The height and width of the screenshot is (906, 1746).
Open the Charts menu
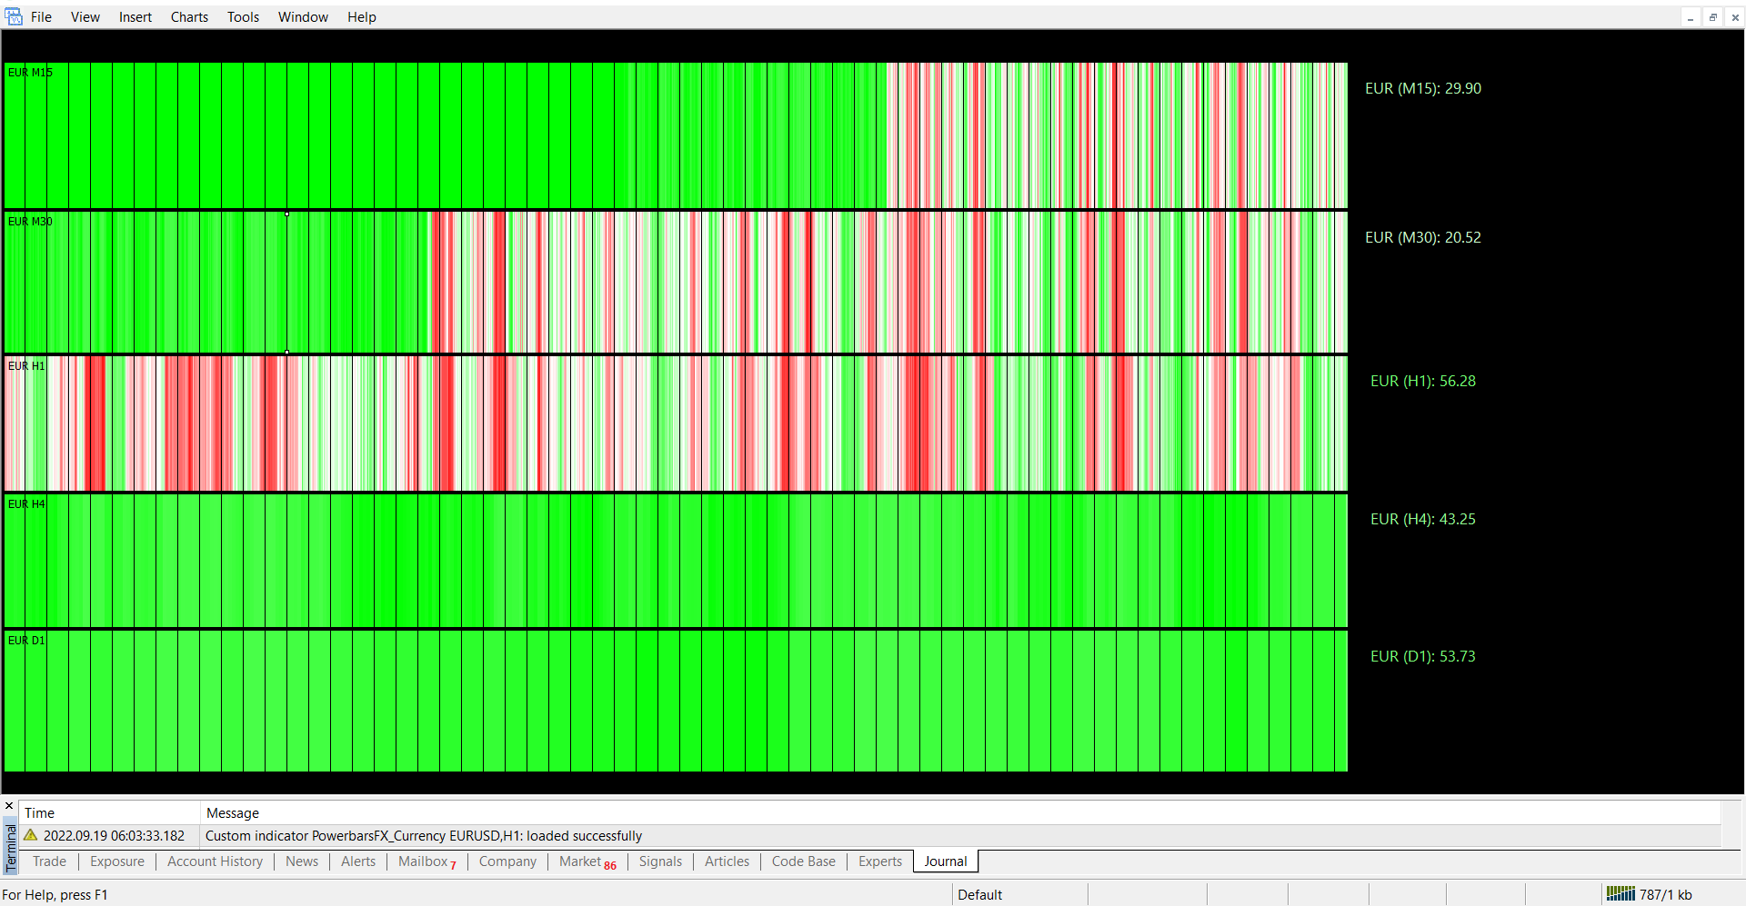point(189,17)
